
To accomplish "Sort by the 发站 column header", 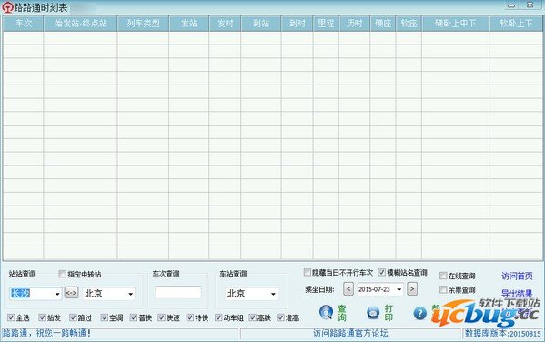I will coord(188,24).
